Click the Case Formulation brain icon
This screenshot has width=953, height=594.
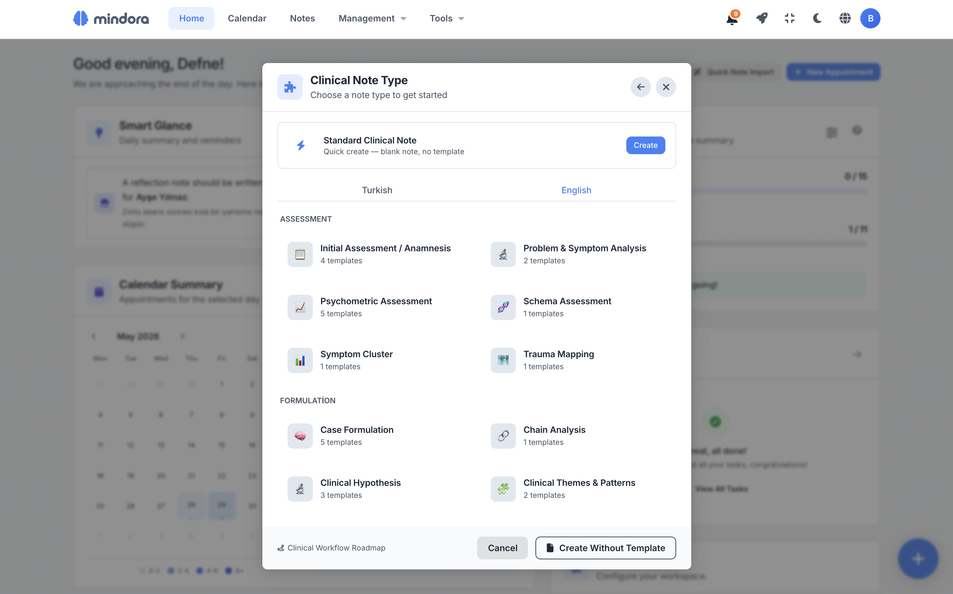tap(300, 436)
